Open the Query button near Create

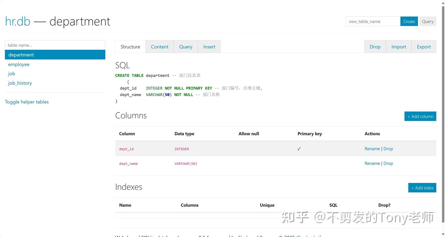click(x=428, y=21)
